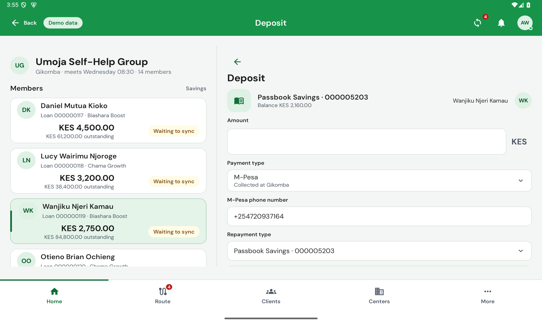542x325 pixels.
Task: Open the AW profile avatar
Action: point(525,23)
